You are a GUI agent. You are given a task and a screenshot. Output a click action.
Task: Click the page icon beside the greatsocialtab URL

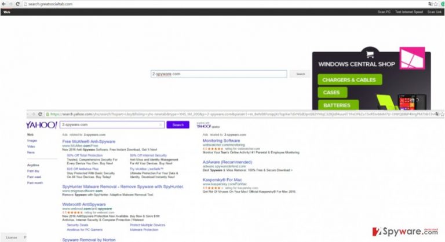tap(25, 4)
